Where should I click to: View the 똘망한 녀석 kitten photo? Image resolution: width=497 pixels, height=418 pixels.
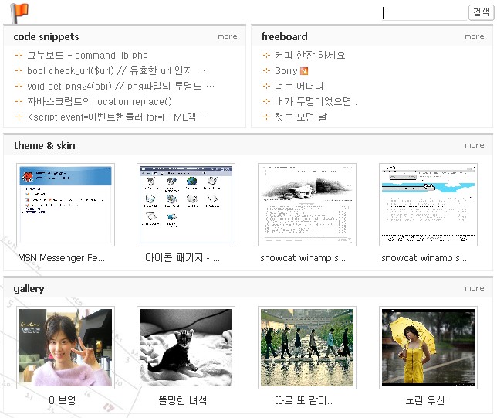click(x=186, y=348)
